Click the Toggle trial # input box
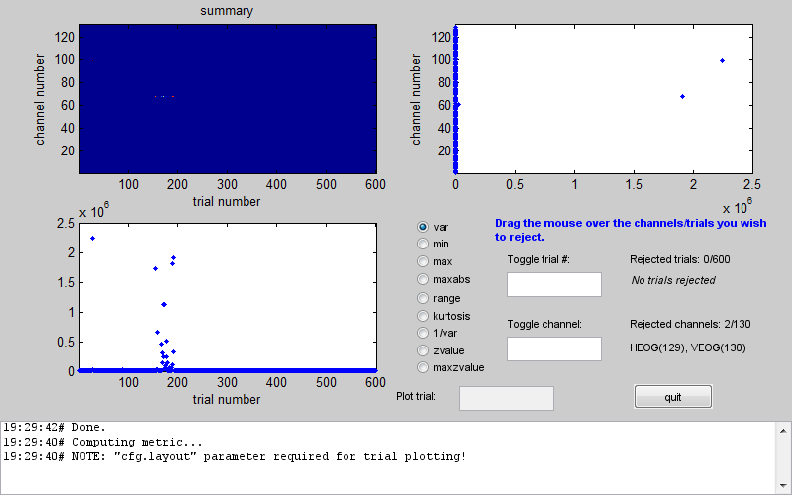 pyautogui.click(x=553, y=285)
